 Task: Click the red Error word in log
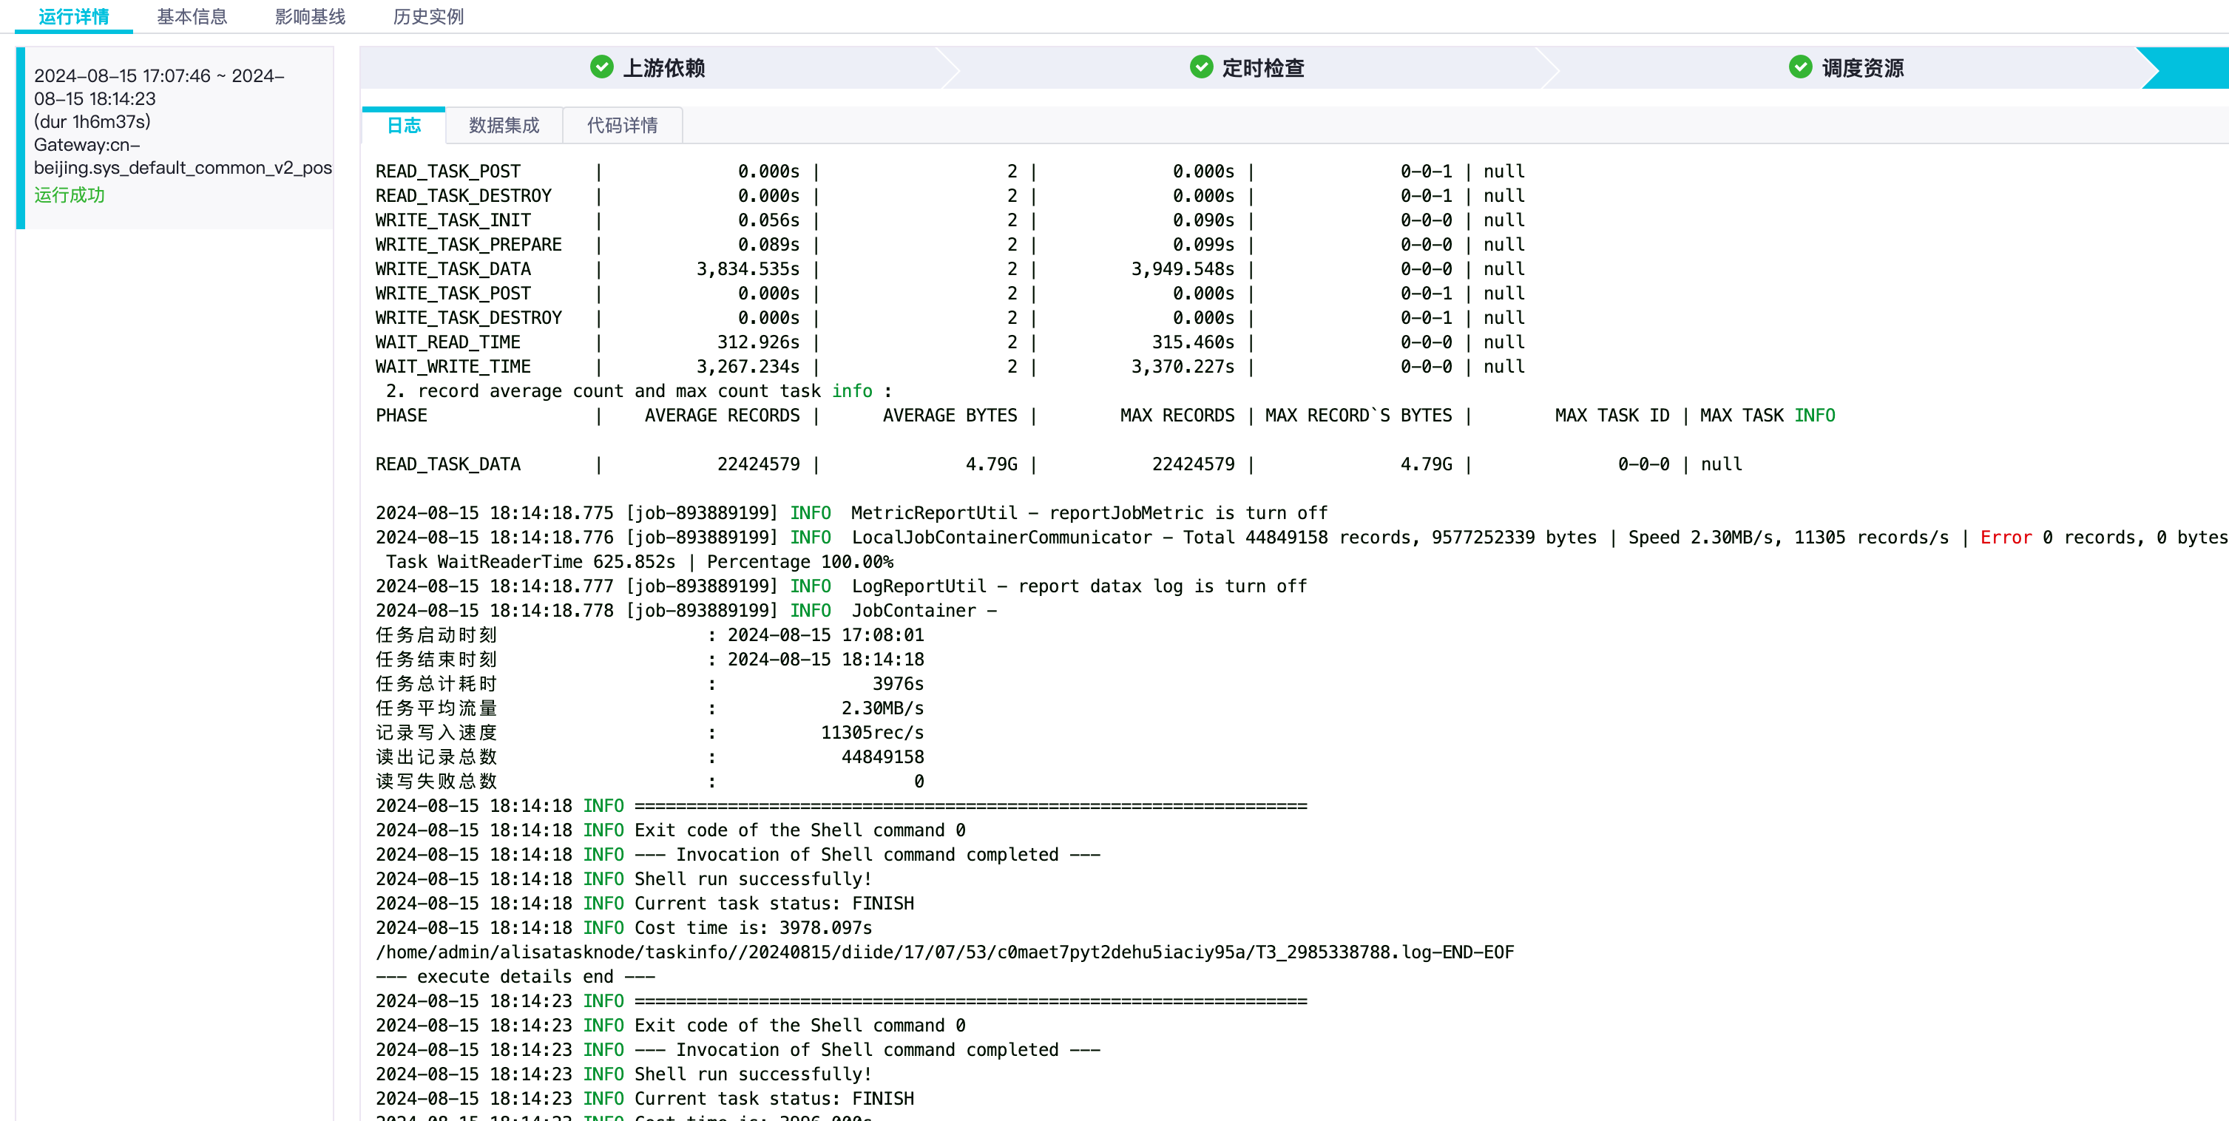point(2006,537)
